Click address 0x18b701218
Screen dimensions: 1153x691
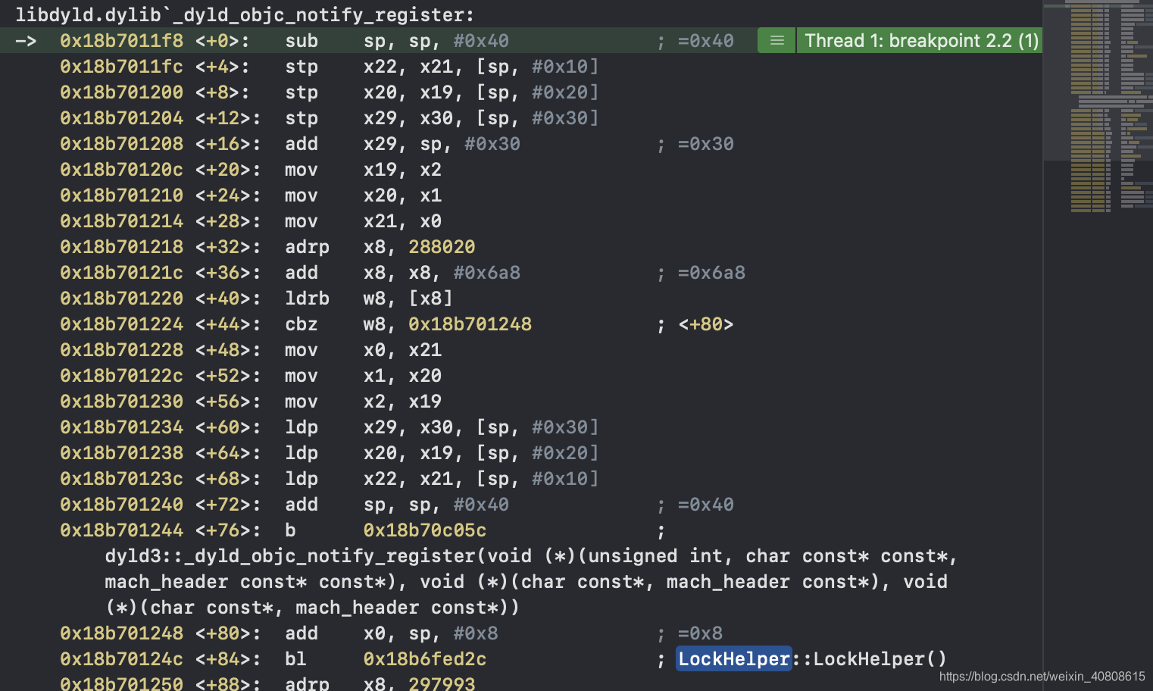pyautogui.click(x=121, y=247)
